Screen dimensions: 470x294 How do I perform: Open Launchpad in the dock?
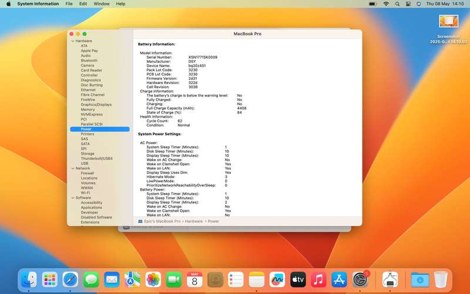[50, 279]
